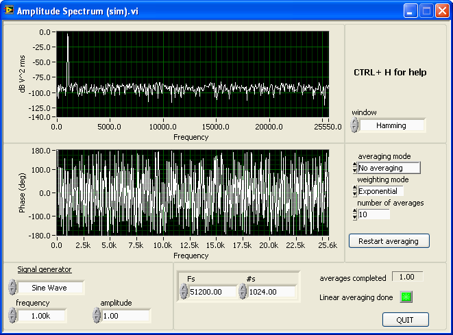Click the weighting mode arrows
Viewport: 453px width, 335px height.
point(355,191)
